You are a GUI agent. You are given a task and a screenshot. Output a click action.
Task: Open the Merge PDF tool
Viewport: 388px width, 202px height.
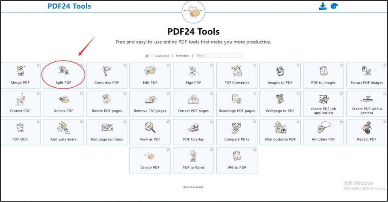click(20, 76)
